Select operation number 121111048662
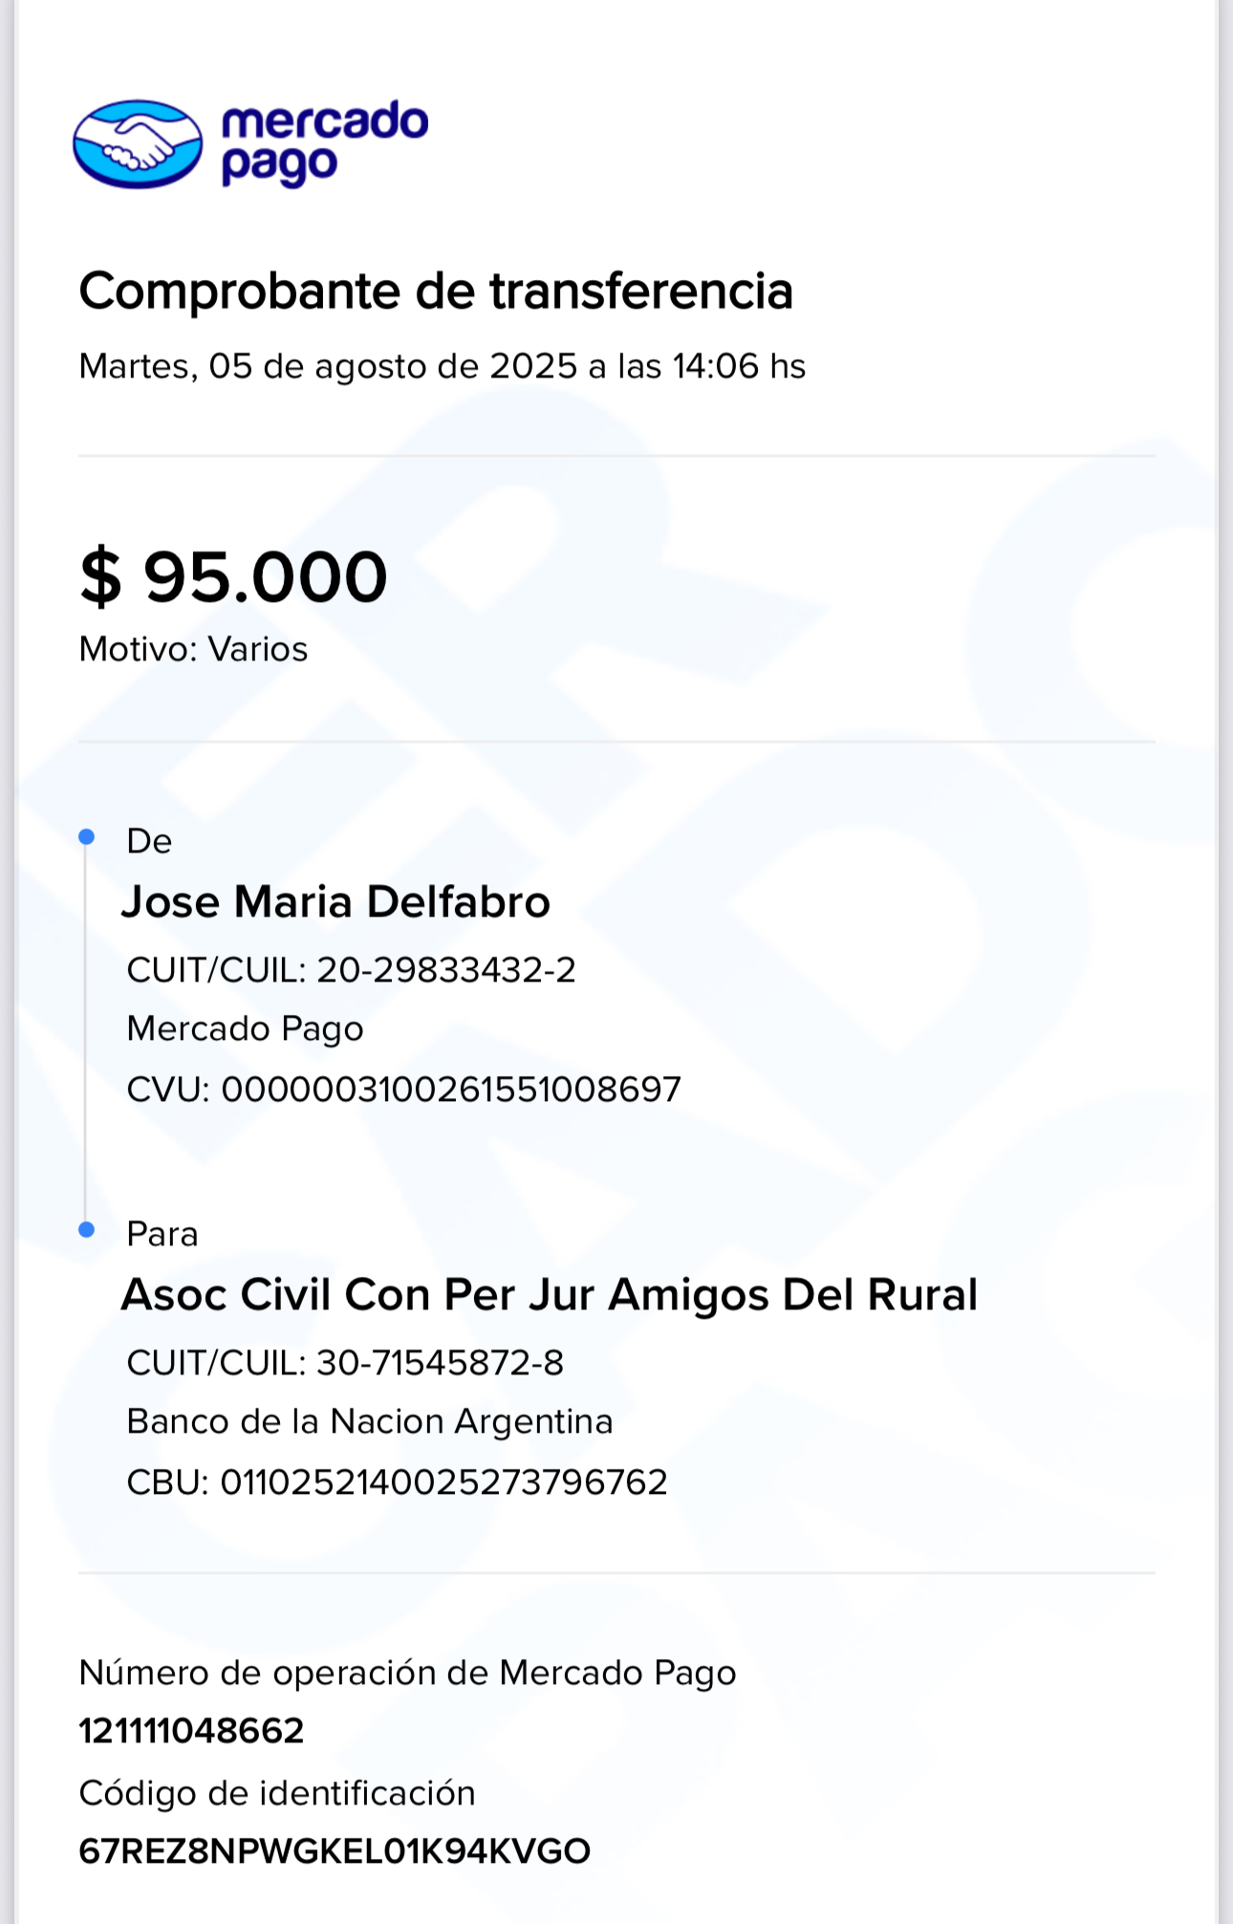Screen dimensions: 1233x1924 [191, 1731]
